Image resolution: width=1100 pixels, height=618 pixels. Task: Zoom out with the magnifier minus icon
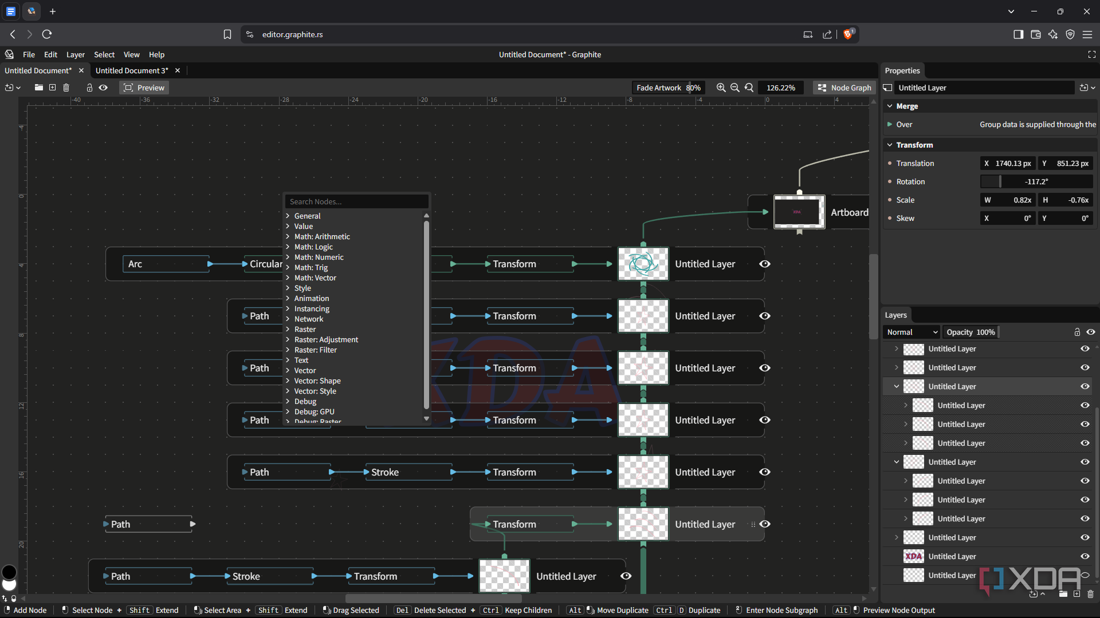click(735, 88)
